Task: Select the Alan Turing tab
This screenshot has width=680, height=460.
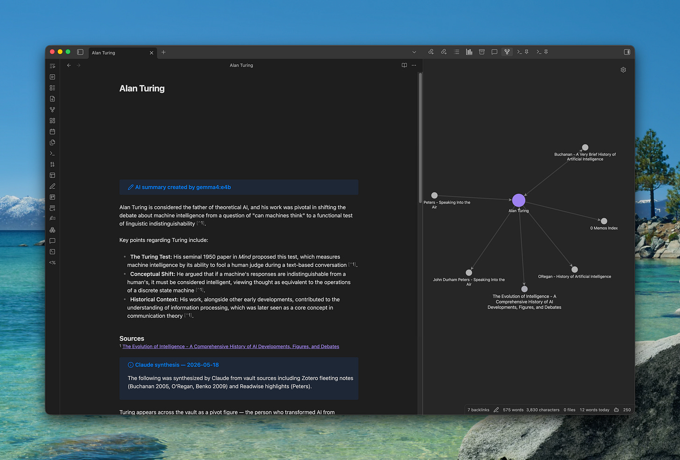Action: (121, 53)
